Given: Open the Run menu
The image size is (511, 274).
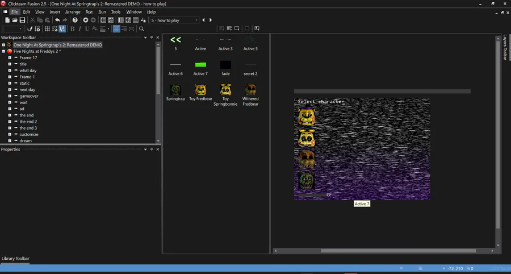Looking at the screenshot, I should (x=102, y=12).
